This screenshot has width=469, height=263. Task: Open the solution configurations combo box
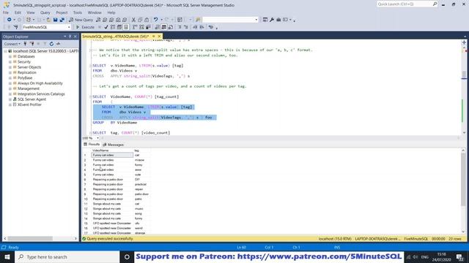(x=230, y=20)
